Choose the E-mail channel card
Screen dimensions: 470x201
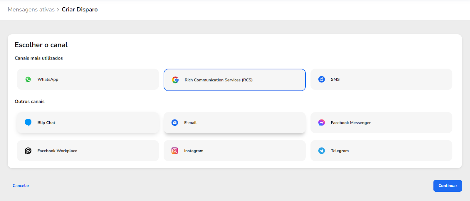pyautogui.click(x=234, y=122)
